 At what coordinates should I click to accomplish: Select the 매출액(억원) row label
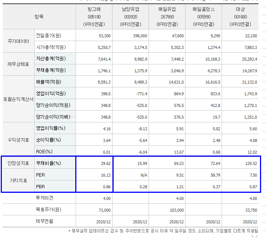point(49,82)
